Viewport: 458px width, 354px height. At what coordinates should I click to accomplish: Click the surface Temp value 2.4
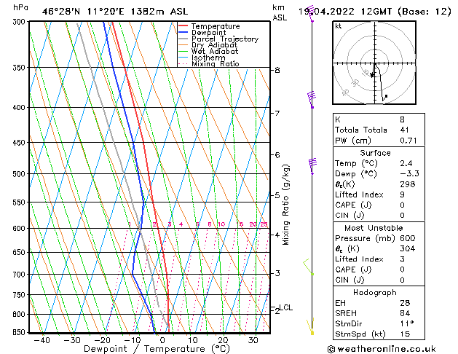click(x=406, y=163)
